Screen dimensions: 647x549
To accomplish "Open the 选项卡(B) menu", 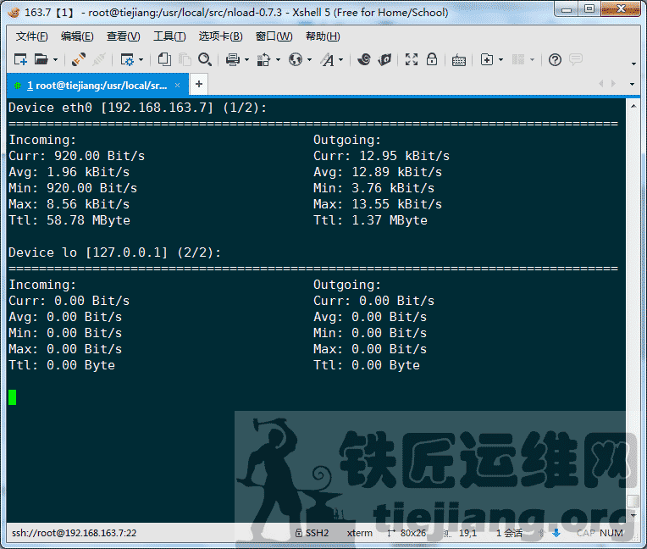I will pyautogui.click(x=221, y=36).
